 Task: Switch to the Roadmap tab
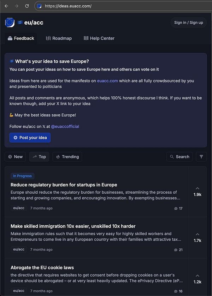pos(59,38)
